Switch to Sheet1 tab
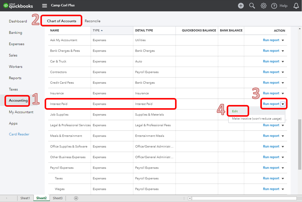 (x=25, y=198)
